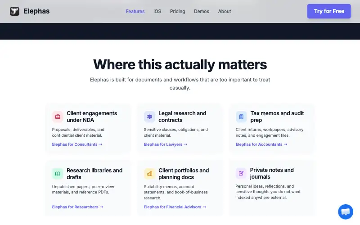
Task: Click the document icon for Tax memos
Action: [241, 117]
